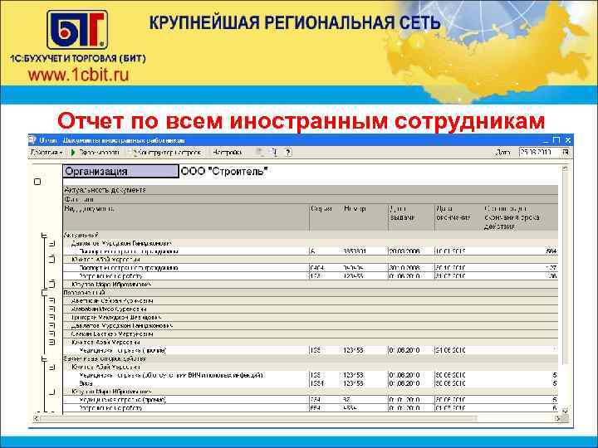Screen dimensions: 598x448
Task: Open the www.1cbit.ru link
Action: tap(78, 75)
